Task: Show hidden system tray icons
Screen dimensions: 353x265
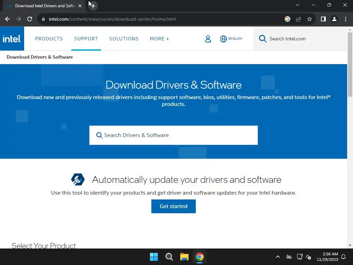Action: pos(278,257)
